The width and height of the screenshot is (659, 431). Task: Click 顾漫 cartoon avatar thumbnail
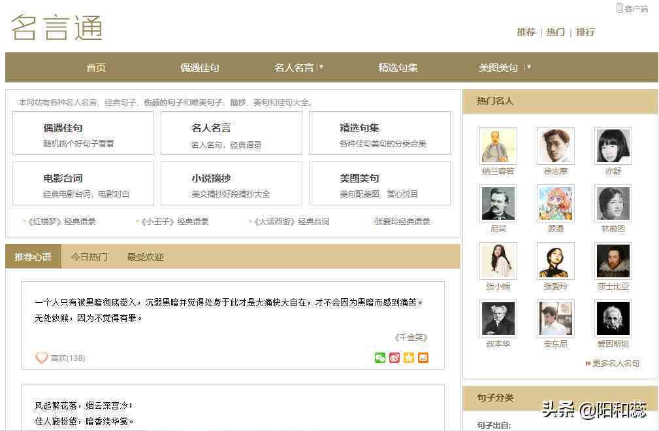point(556,203)
